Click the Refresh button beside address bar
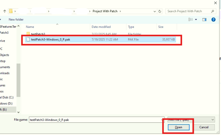 coord(160,11)
